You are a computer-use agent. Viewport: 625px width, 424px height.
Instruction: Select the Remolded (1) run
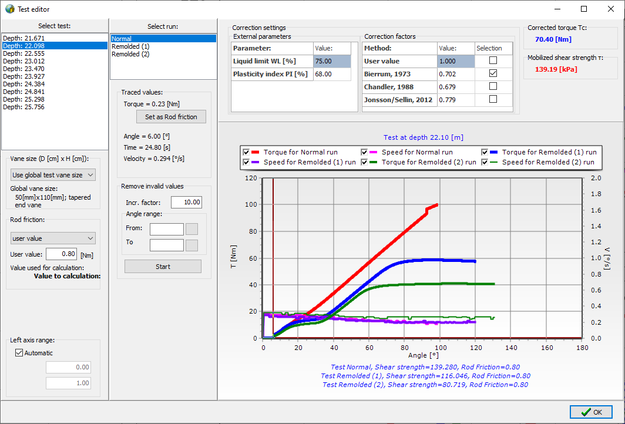pyautogui.click(x=130, y=46)
